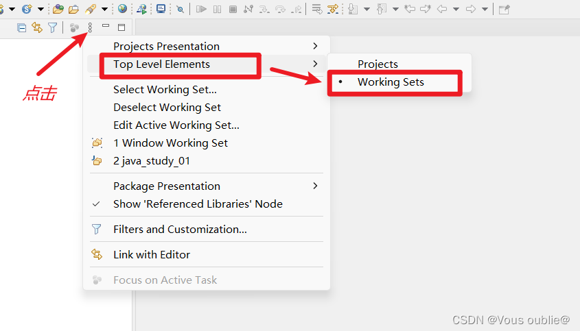
Task: Toggle the Link with Editor toolbar arrows icon
Action: 37,27
